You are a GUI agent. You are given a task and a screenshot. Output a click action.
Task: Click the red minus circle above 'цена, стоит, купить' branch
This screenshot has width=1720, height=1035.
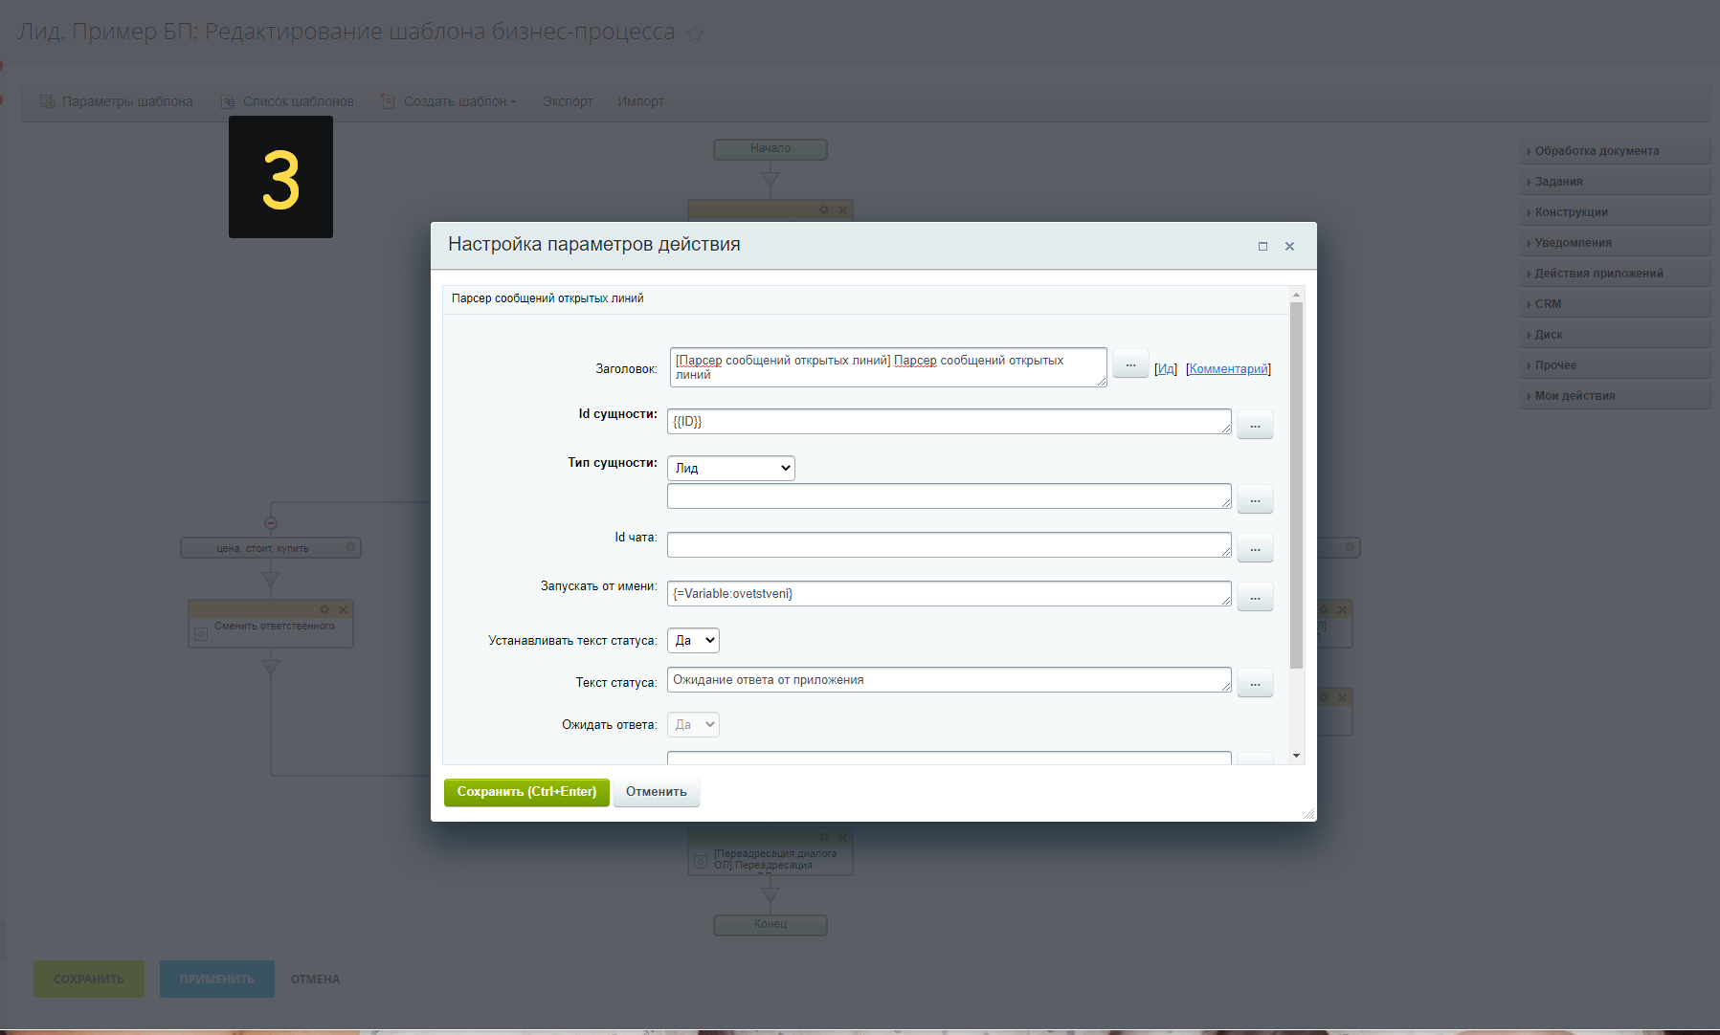(271, 523)
